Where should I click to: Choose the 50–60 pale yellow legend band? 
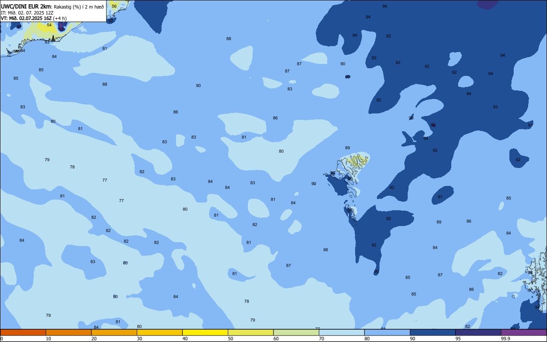point(250,332)
